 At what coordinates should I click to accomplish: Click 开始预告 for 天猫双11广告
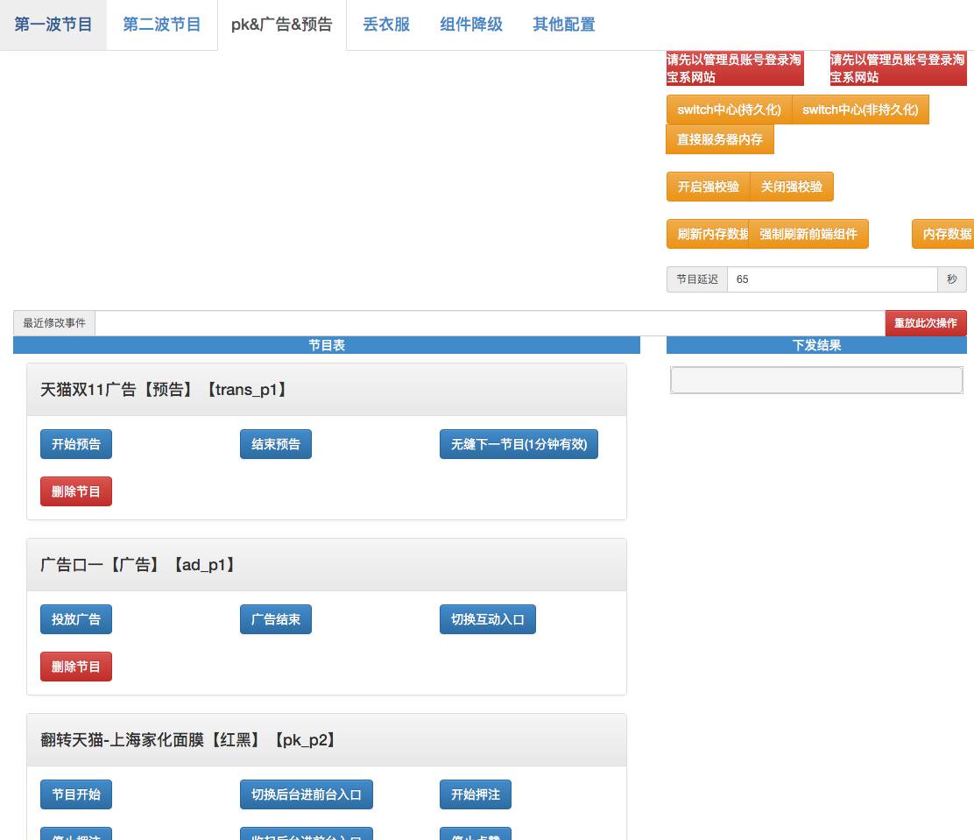pos(76,444)
